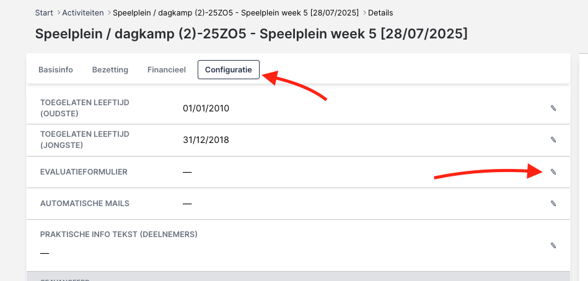
Task: Click the Speelplein / dagkamp page heading
Action: pyautogui.click(x=251, y=33)
